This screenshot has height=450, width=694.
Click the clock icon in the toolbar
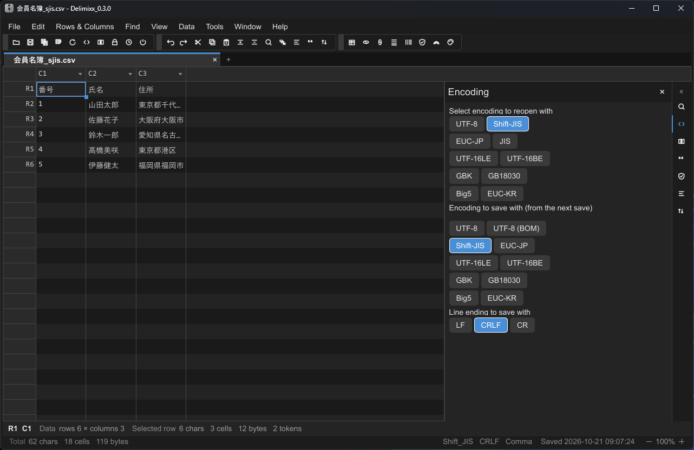tap(129, 42)
